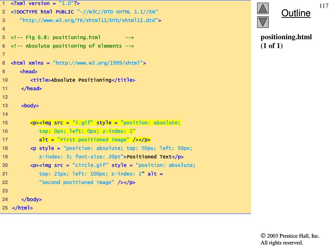Select the closing html tag
The height and width of the screenshot is (249, 332).
pyautogui.click(x=22, y=208)
